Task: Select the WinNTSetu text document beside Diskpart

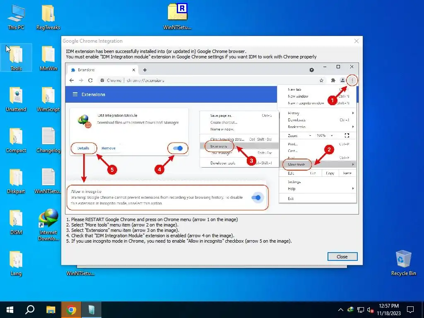Action: click(x=48, y=181)
